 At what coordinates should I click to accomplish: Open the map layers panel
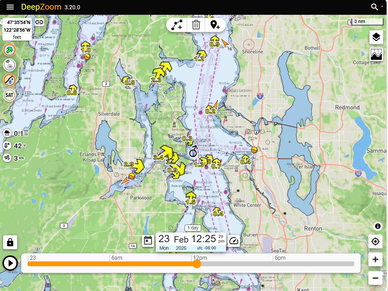(x=376, y=37)
